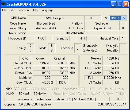The image size is (130, 110).
Task: Open the File menu
Action: coord(4,10)
